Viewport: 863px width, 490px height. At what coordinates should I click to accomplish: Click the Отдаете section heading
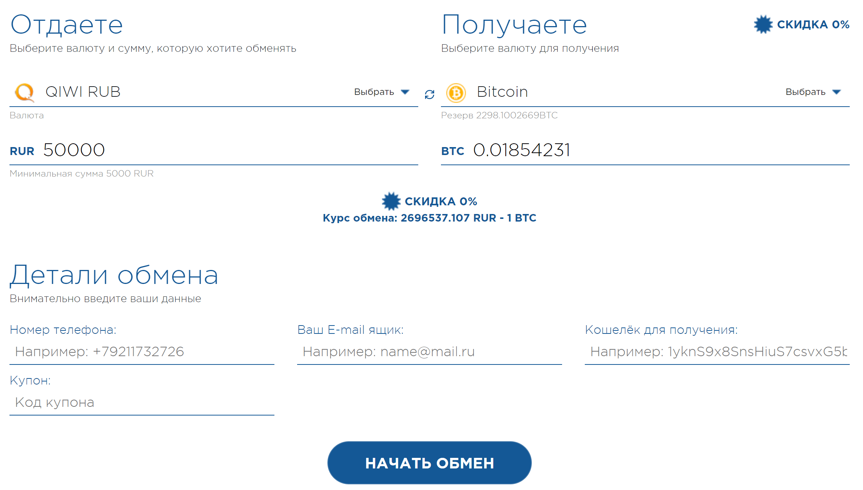[67, 24]
